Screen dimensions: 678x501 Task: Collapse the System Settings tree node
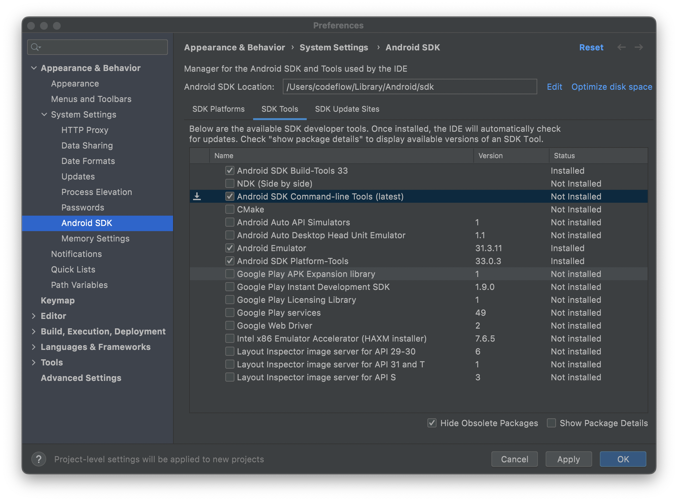[x=44, y=114]
